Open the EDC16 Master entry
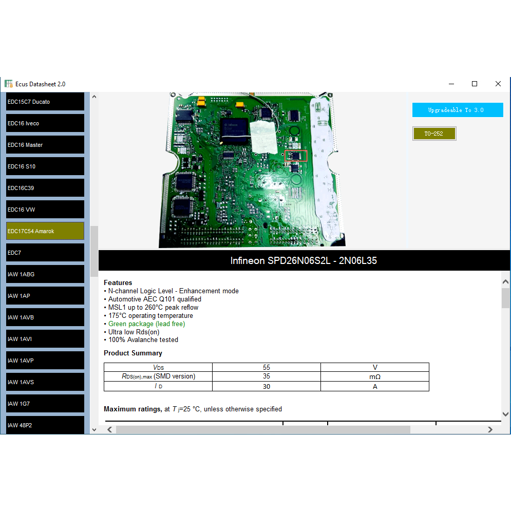The width and height of the screenshot is (511, 511). 45,145
